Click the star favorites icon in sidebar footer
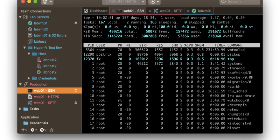The height and width of the screenshot is (140, 280). click(51, 130)
